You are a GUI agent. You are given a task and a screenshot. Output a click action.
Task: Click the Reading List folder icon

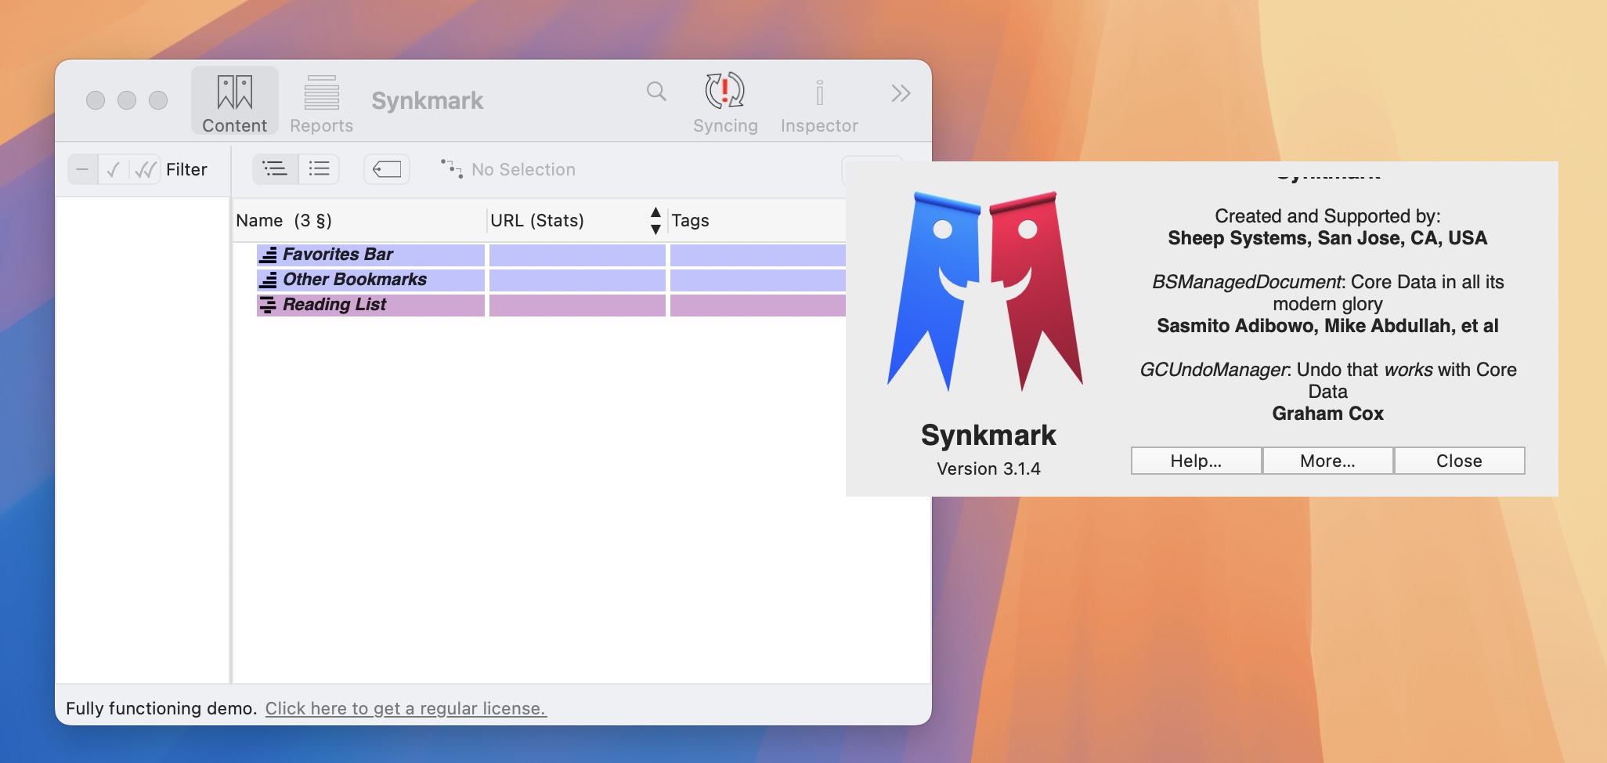pos(268,305)
